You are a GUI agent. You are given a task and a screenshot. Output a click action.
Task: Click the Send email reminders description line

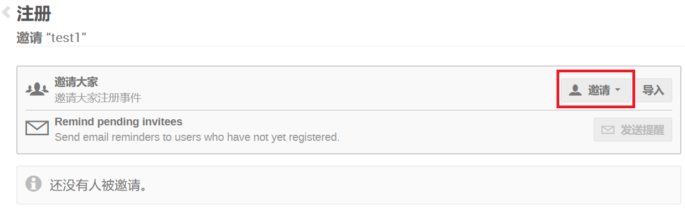click(x=197, y=137)
